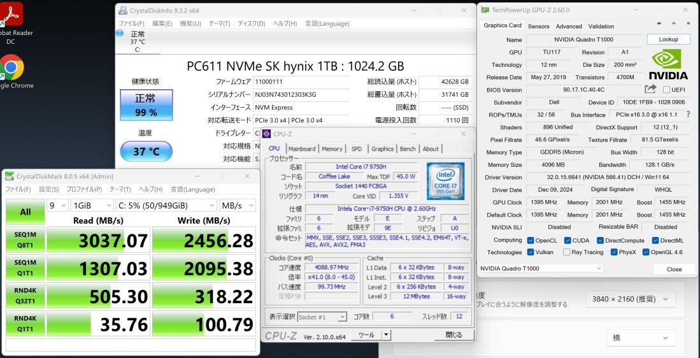Click the SEQ1M Q8T1 read result 3037.07

97,240
